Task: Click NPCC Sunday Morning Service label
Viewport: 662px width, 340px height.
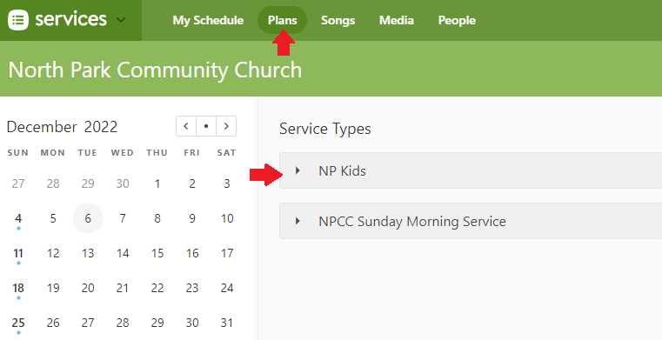Action: 412,221
